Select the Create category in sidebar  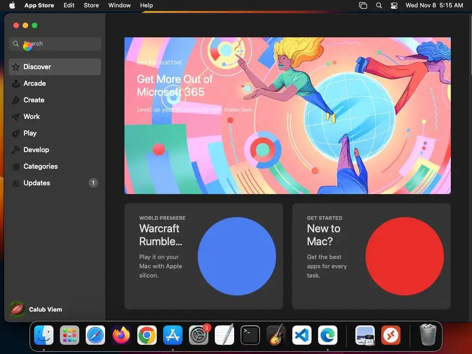[55, 100]
